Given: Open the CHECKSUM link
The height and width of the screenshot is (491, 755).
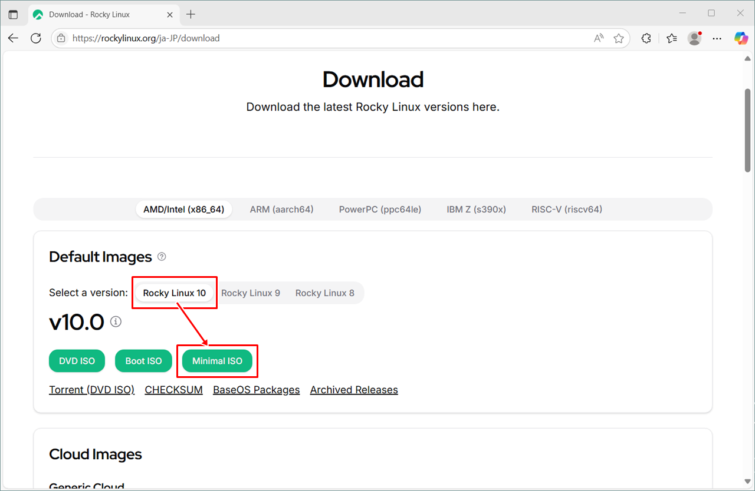Looking at the screenshot, I should [173, 390].
